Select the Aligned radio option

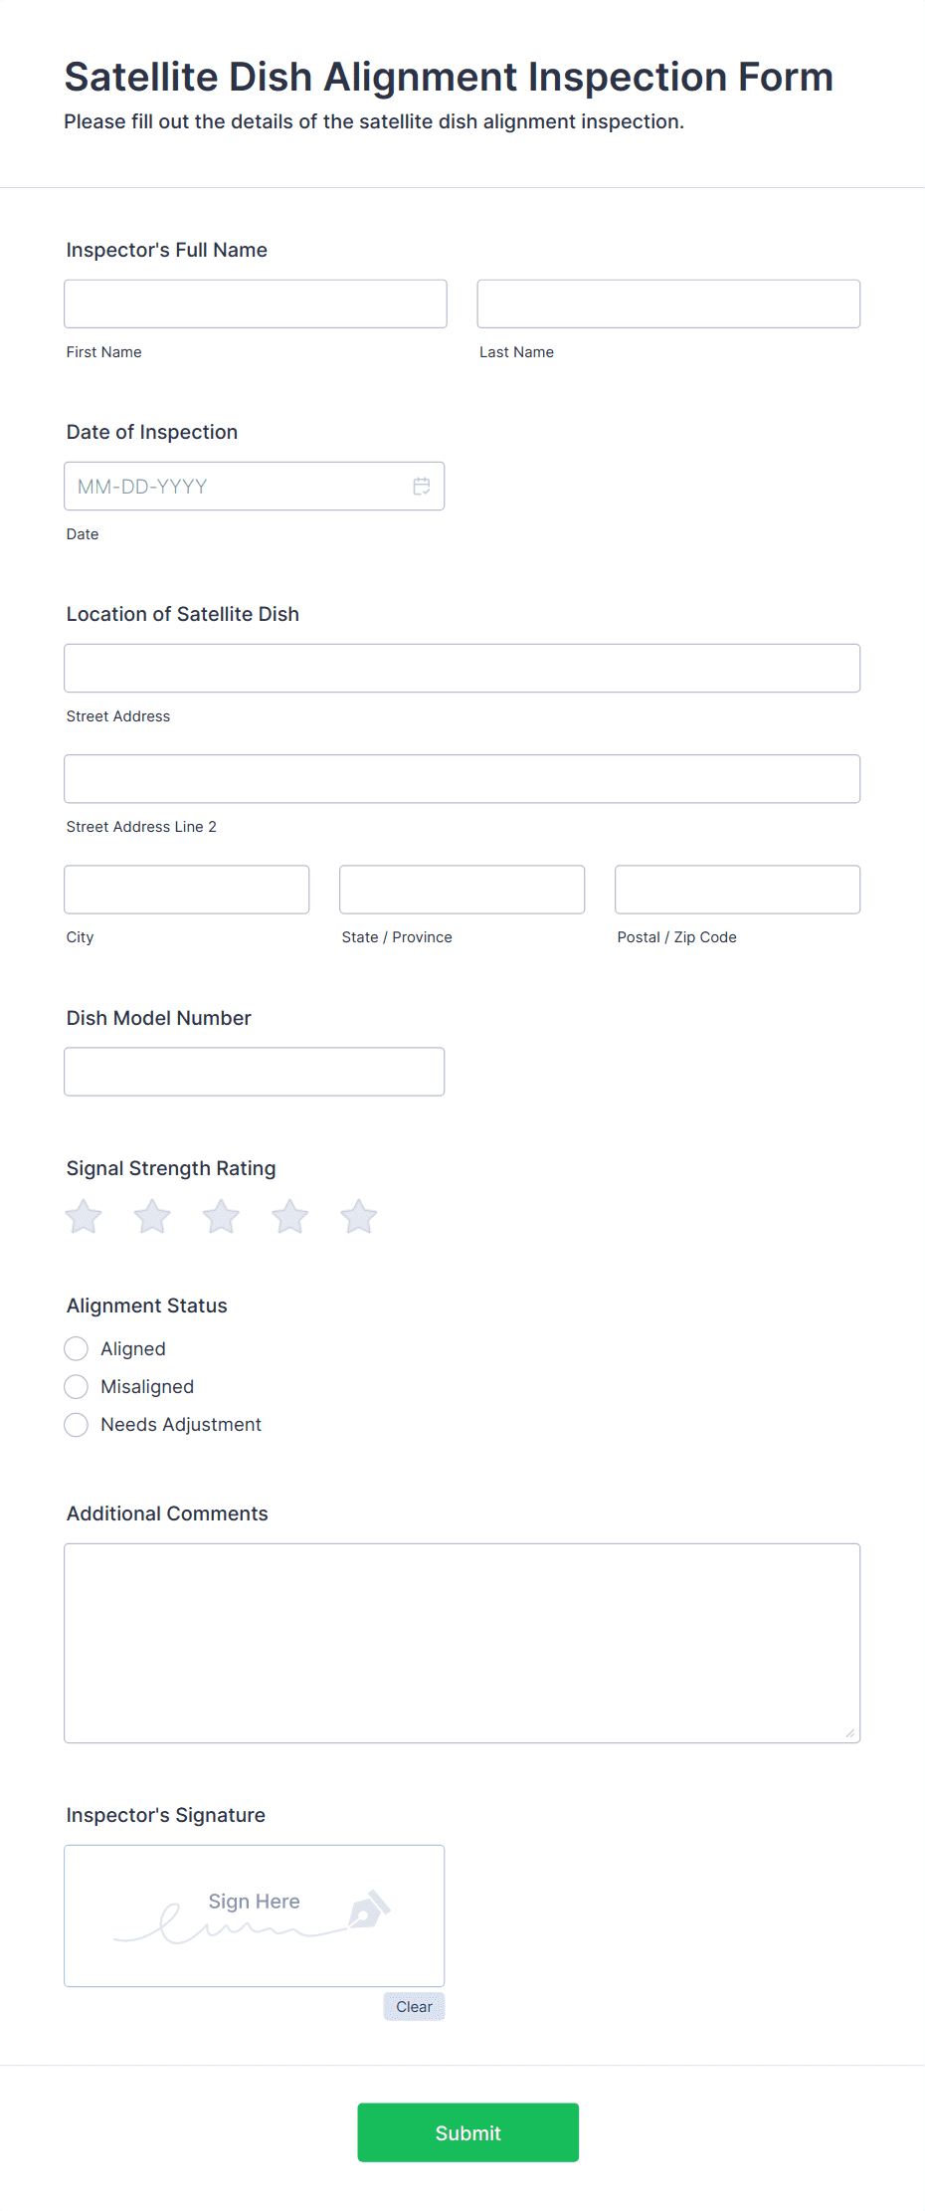[77, 1348]
